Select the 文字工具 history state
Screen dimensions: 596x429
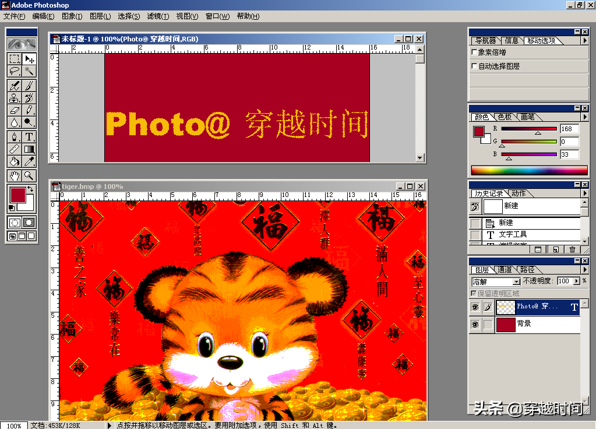coord(513,234)
